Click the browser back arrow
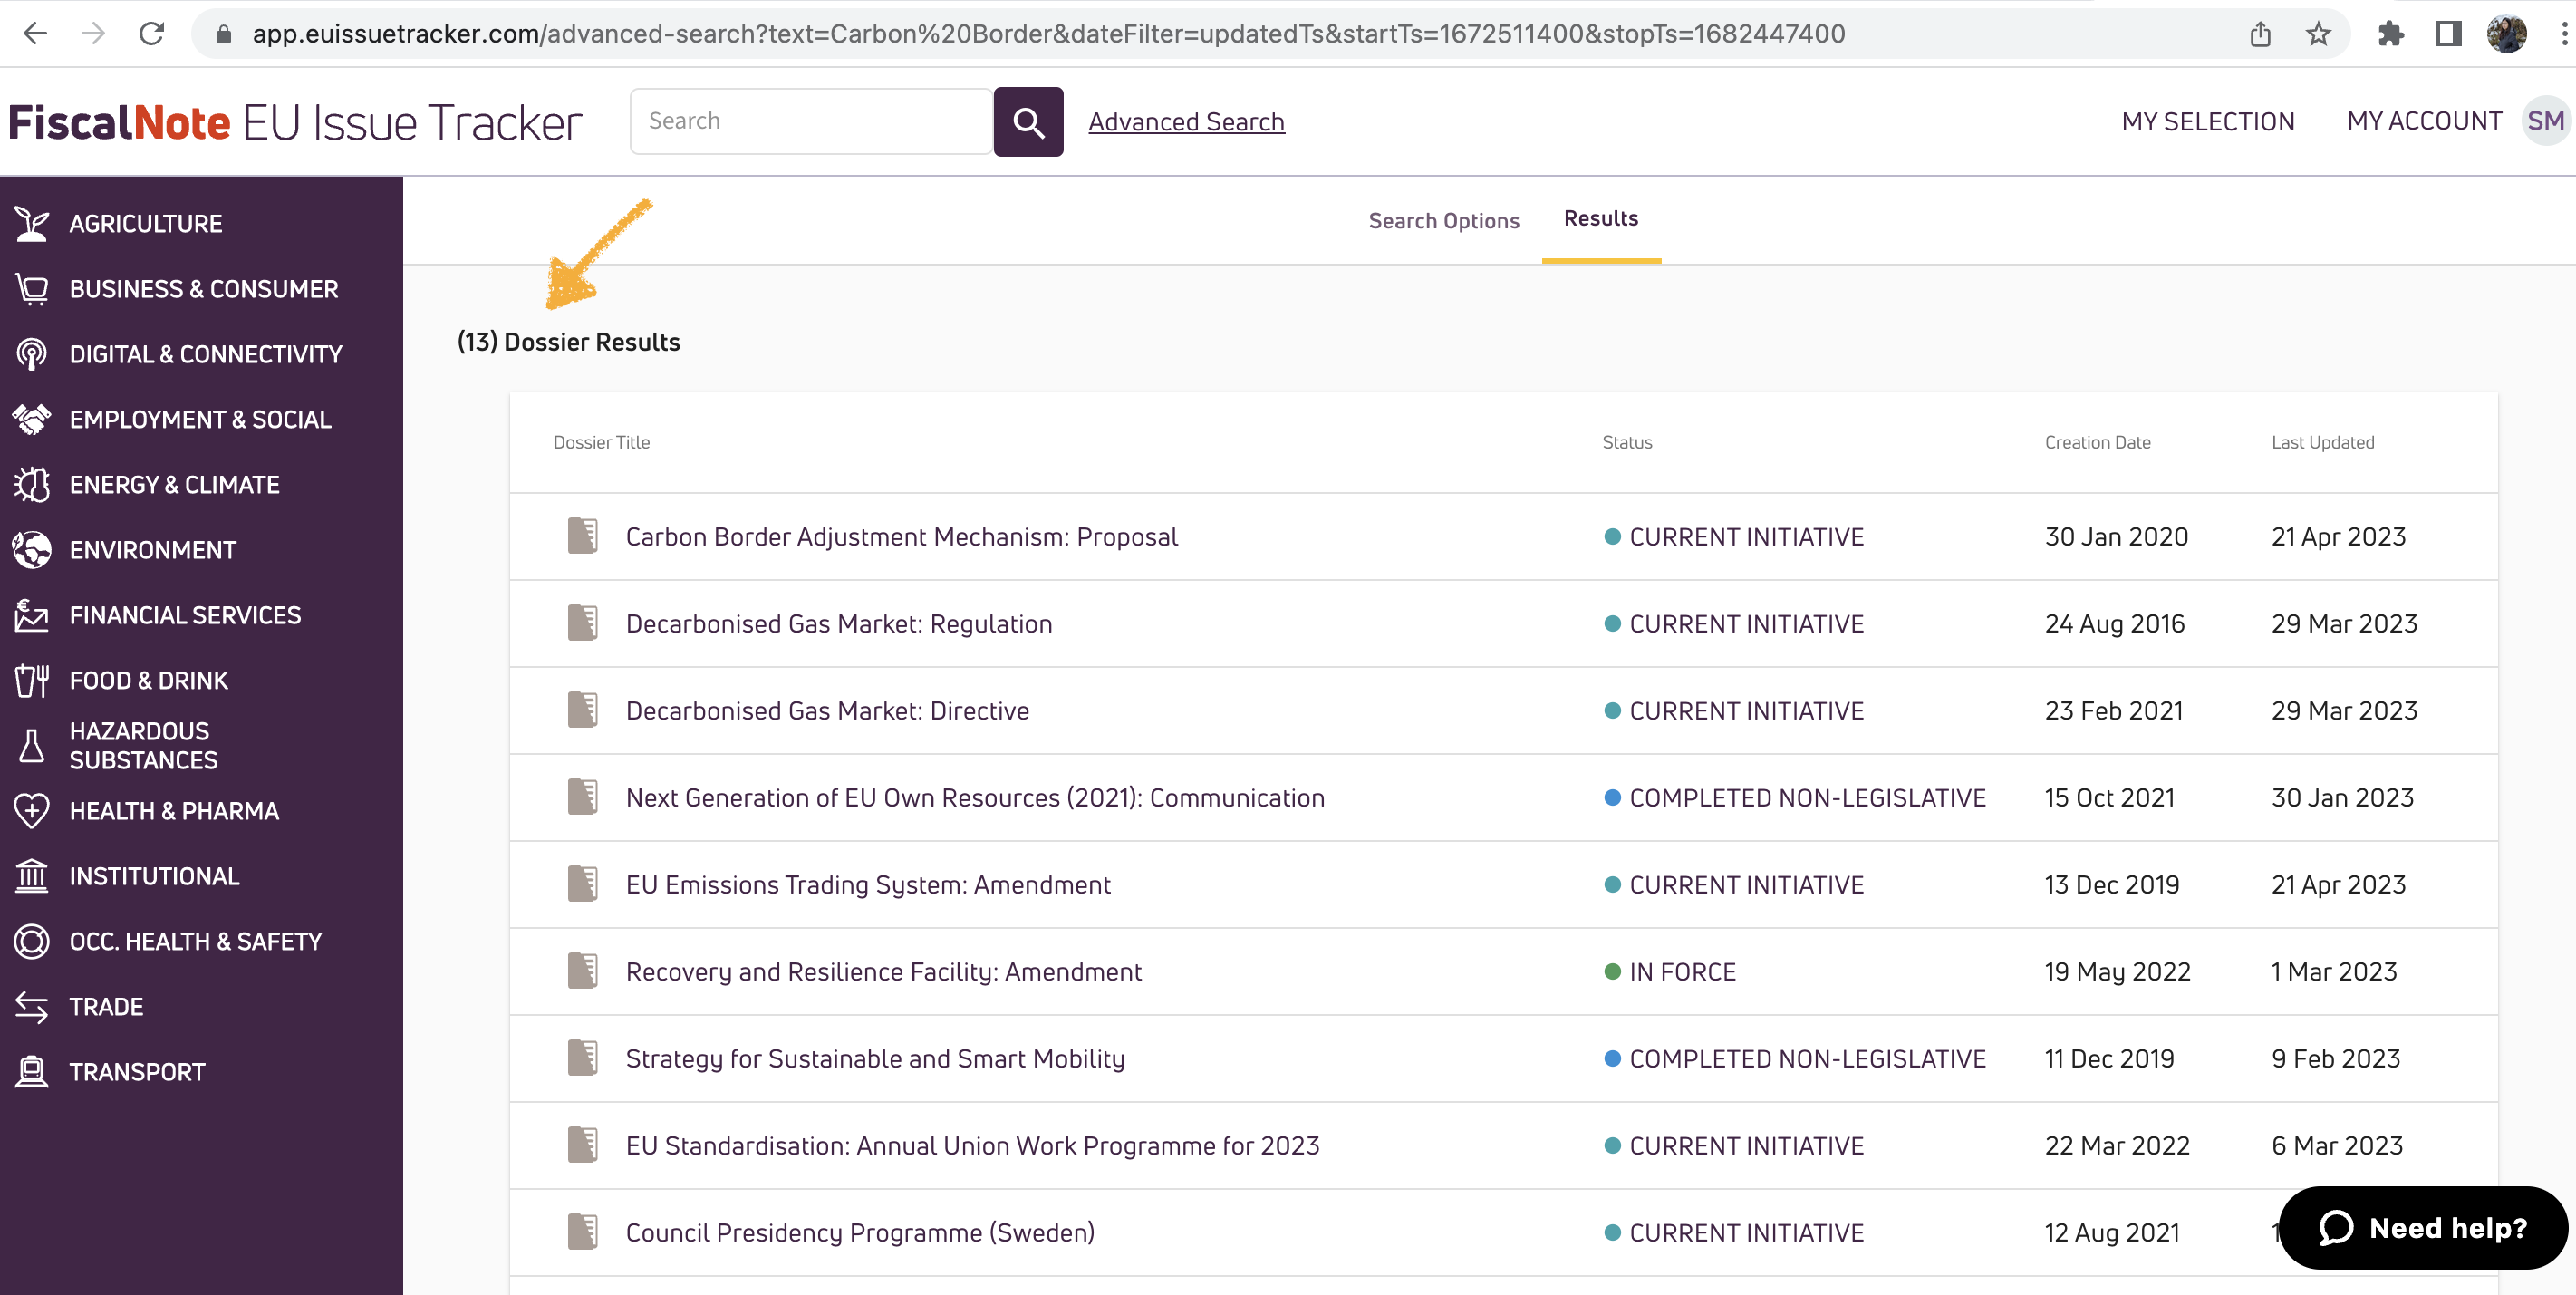 click(x=35, y=33)
